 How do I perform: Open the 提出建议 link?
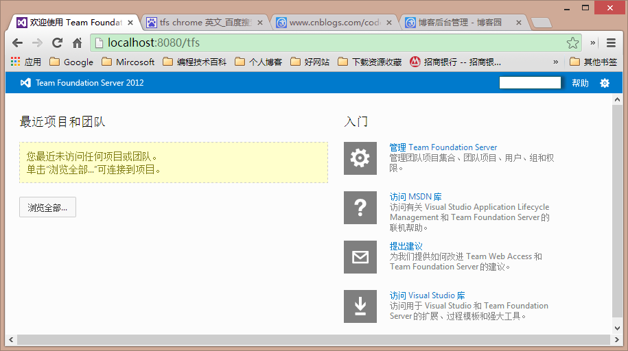406,246
